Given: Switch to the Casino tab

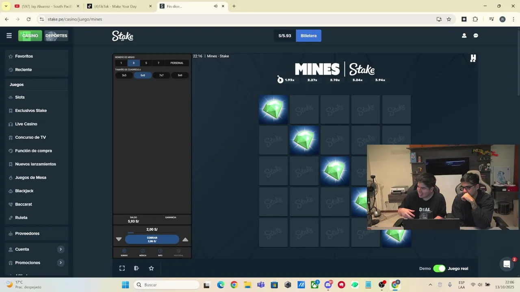Looking at the screenshot, I should (x=30, y=36).
